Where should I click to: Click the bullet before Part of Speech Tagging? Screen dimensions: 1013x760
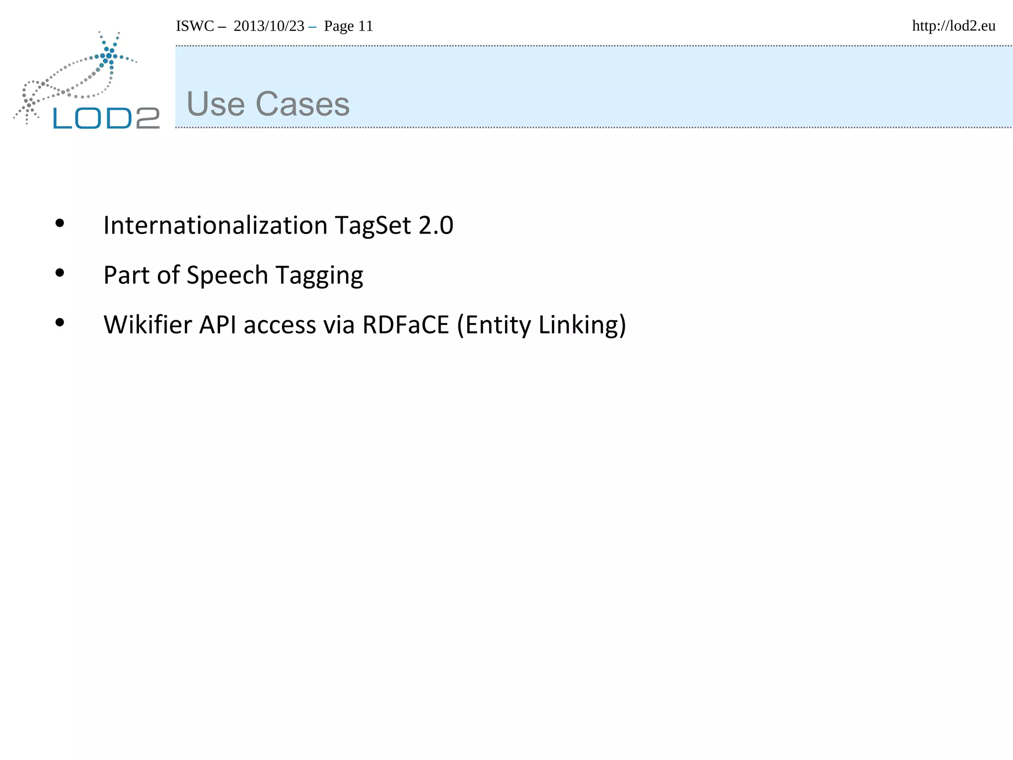(60, 273)
